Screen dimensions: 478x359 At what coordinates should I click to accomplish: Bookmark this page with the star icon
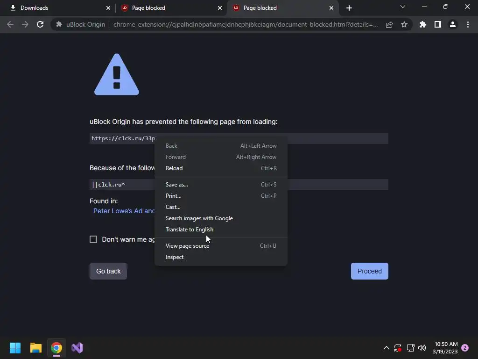tap(404, 24)
